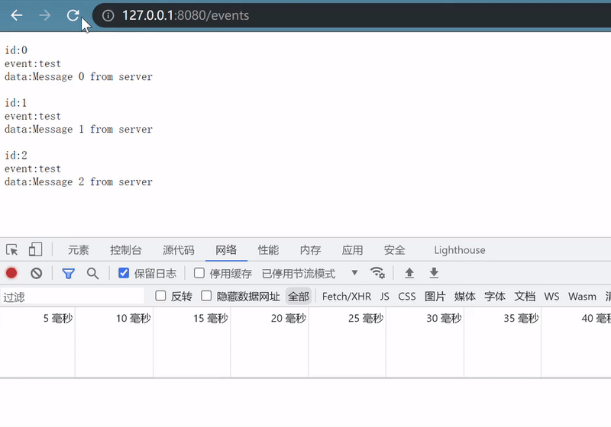Open the Lighthouse tab
This screenshot has width=611, height=427.
tap(460, 250)
